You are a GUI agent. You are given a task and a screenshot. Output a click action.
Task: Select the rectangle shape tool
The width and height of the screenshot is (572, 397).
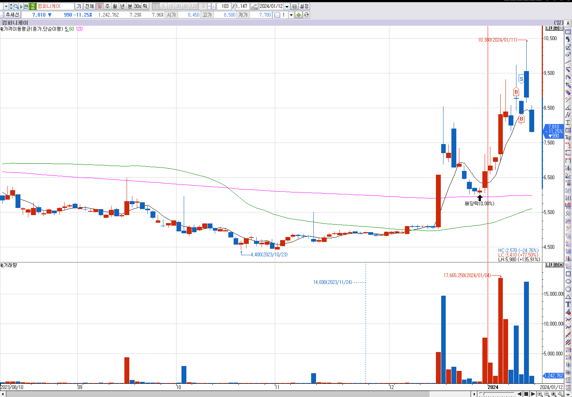[568, 274]
